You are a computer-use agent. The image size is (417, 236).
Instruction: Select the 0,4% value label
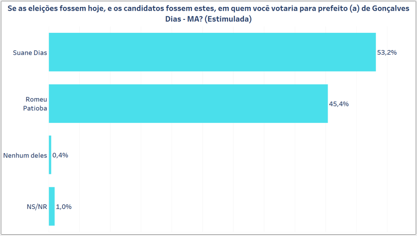pyautogui.click(x=60, y=155)
